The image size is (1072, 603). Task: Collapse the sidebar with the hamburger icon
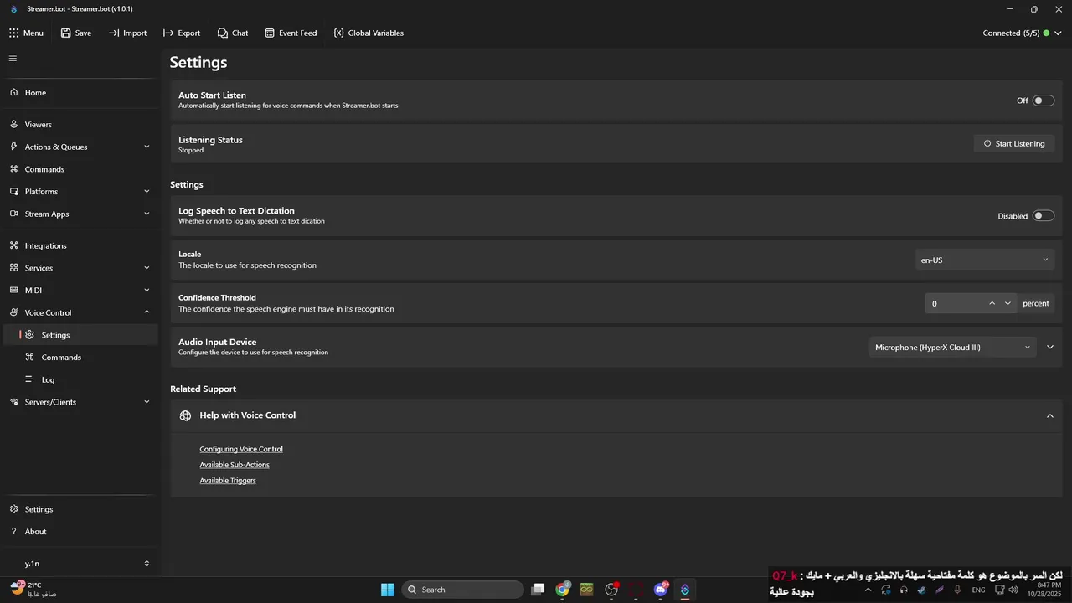(13, 59)
